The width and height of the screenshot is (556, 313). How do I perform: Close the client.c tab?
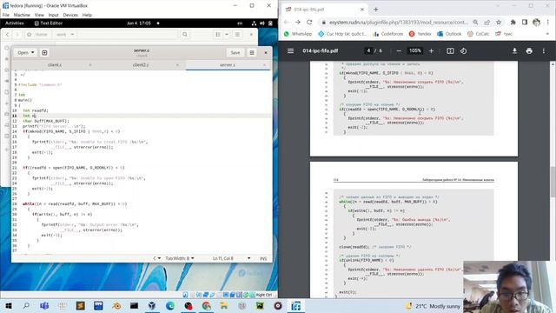click(90, 65)
